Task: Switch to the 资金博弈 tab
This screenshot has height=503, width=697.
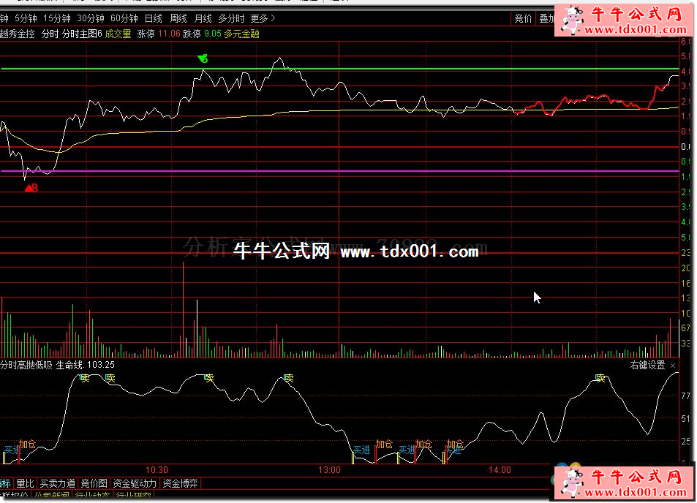Action: 180,483
